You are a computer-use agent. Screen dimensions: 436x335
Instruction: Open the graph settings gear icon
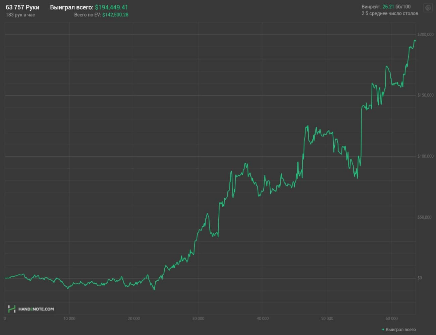pos(428,8)
